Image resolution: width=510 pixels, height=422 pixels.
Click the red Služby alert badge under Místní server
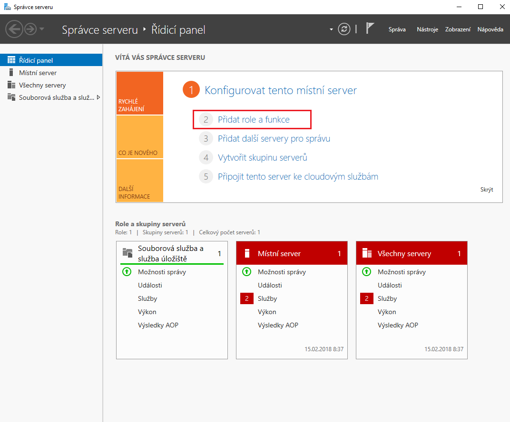(247, 298)
